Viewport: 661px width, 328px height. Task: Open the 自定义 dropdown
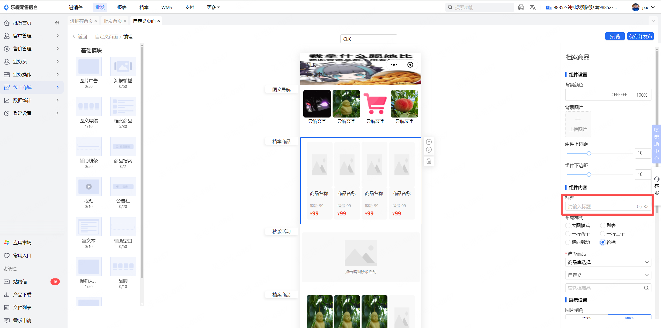click(x=608, y=275)
